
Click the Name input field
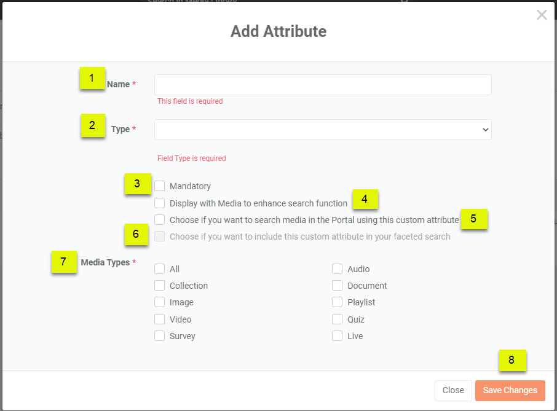coord(323,85)
